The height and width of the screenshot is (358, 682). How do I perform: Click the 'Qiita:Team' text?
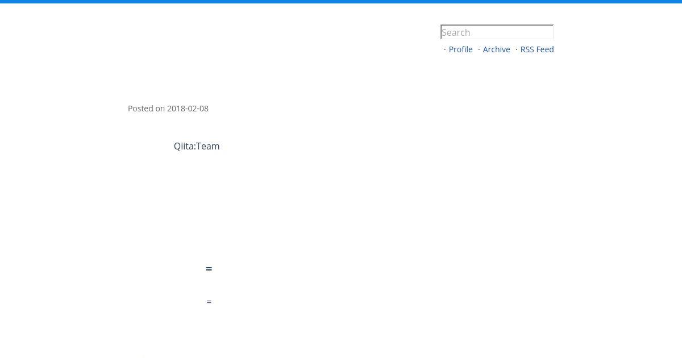coord(197,146)
